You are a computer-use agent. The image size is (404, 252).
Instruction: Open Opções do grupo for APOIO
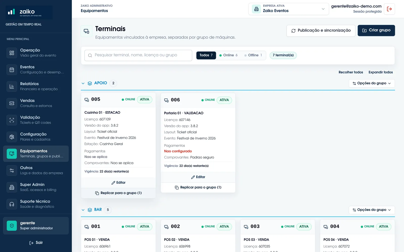[x=372, y=83]
